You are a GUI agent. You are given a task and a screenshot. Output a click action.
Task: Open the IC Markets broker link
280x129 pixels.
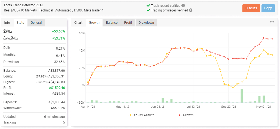tap(29, 10)
